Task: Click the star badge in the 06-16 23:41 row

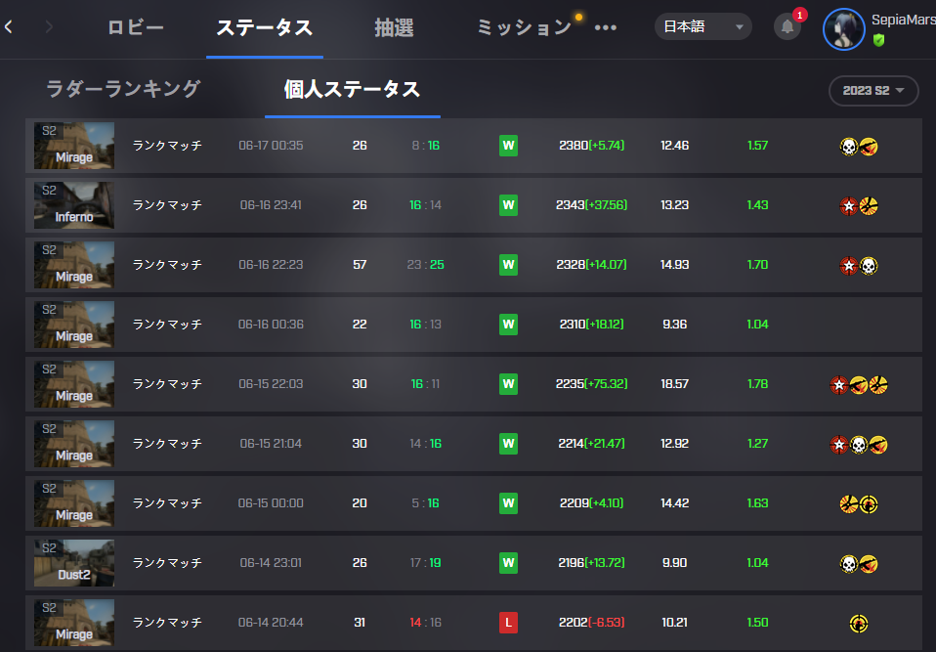Action: coord(849,206)
